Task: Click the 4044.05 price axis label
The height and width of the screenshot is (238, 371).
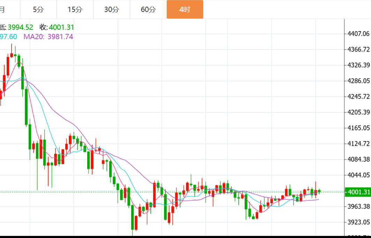Action: coord(358,175)
